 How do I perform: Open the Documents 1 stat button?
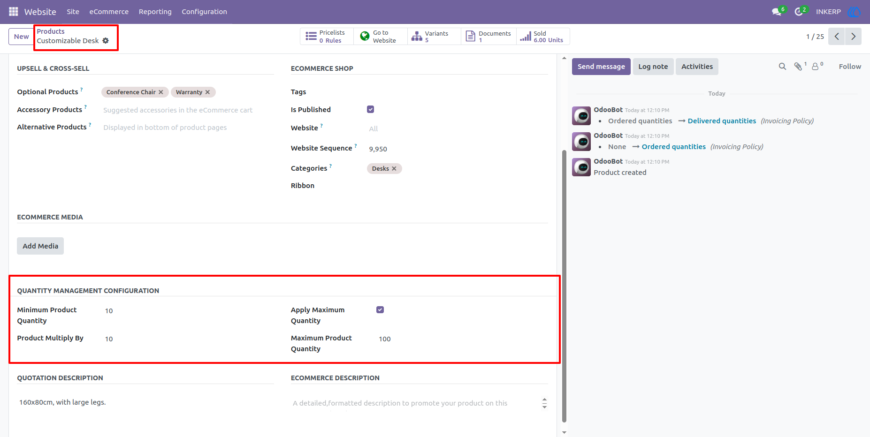pyautogui.click(x=488, y=37)
